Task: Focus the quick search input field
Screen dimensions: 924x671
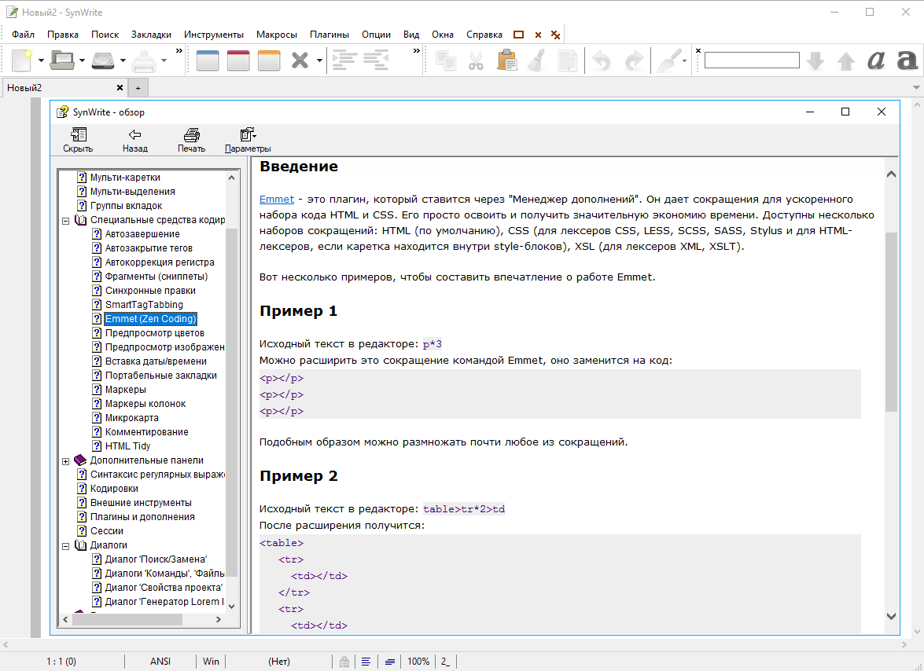Action: click(752, 60)
